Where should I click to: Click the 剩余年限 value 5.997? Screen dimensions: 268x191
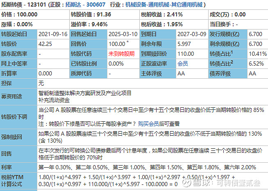[184, 44]
